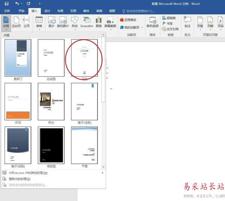Choose the 怀旧 cover page thumbnail
The width and height of the screenshot is (225, 201).
coord(18,102)
